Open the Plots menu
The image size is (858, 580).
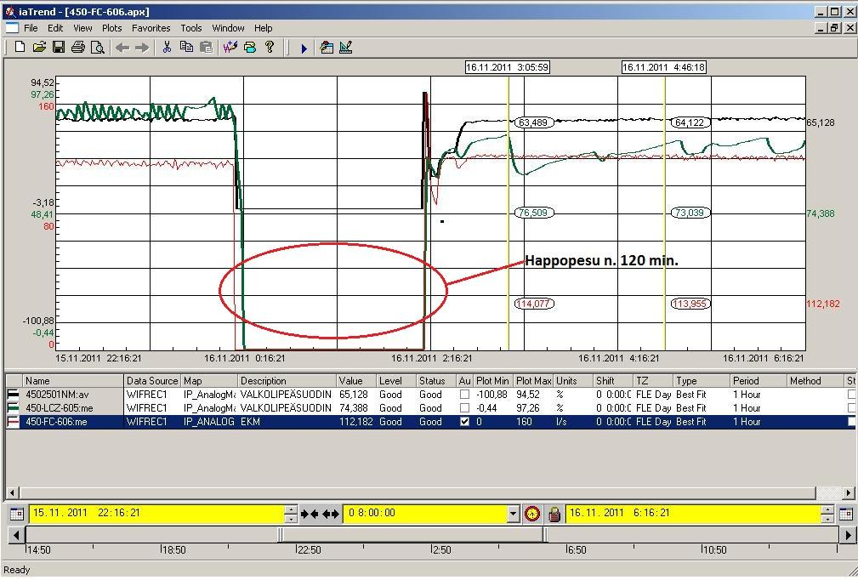coord(111,28)
